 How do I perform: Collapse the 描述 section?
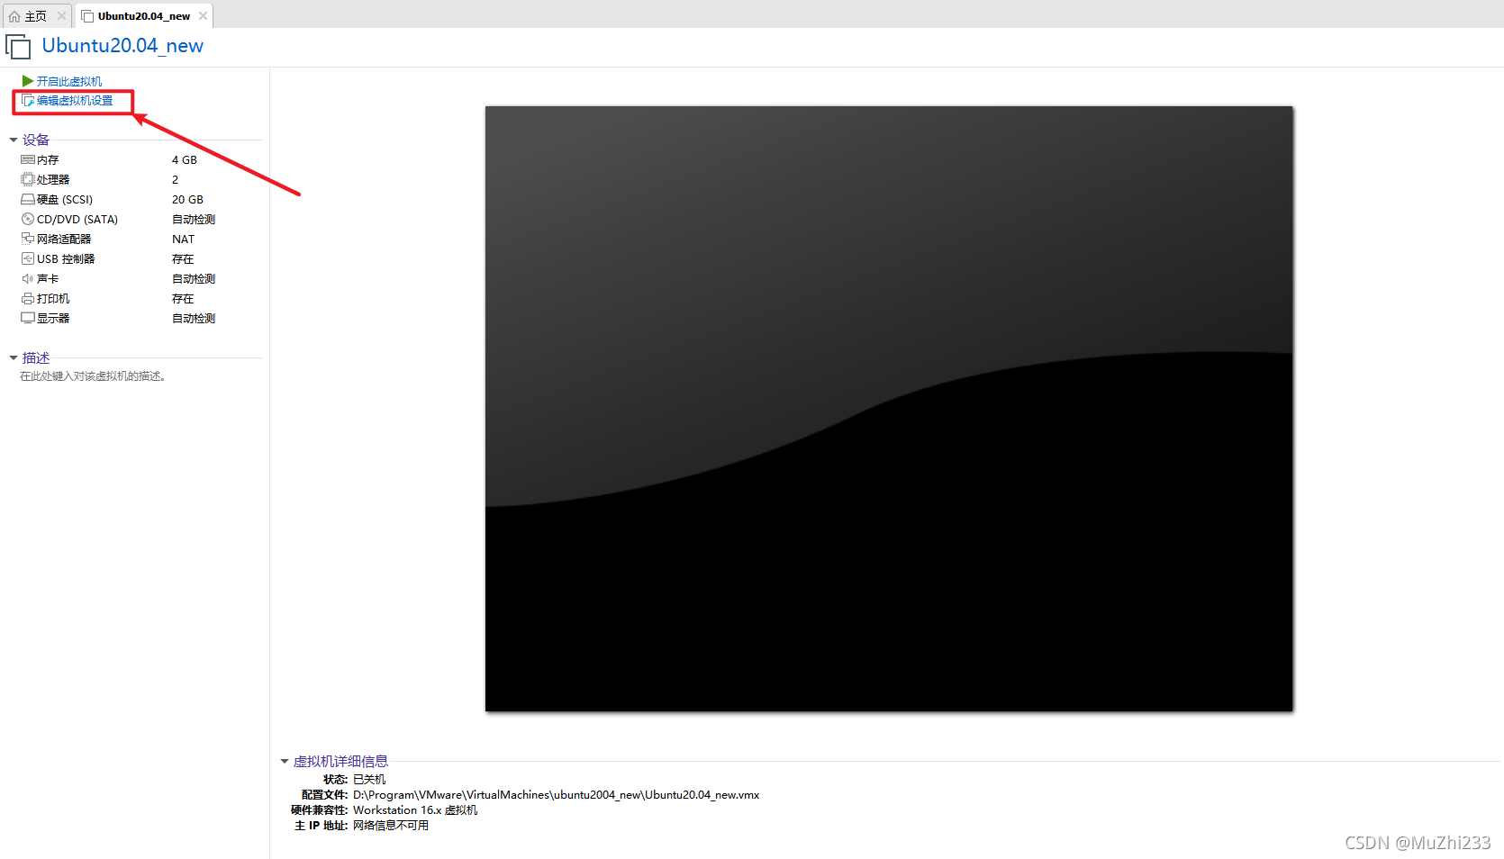point(14,358)
